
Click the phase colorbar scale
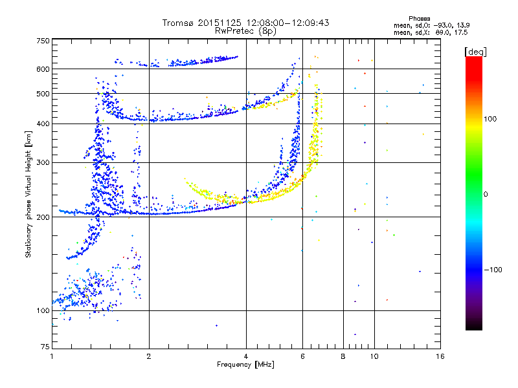[474, 193]
